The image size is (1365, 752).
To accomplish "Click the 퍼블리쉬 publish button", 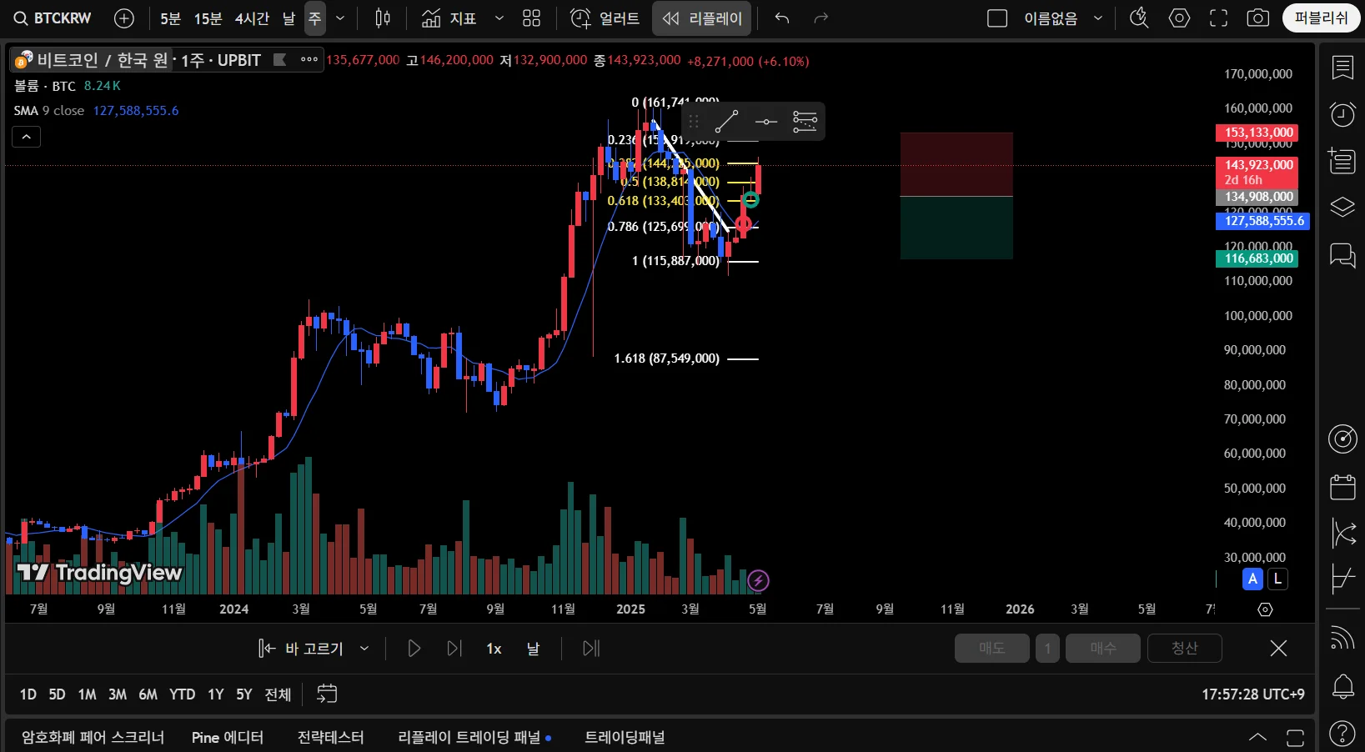I will coord(1321,18).
